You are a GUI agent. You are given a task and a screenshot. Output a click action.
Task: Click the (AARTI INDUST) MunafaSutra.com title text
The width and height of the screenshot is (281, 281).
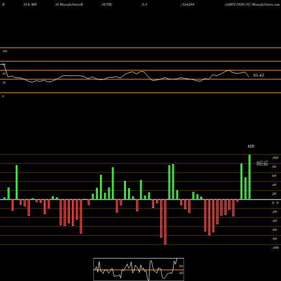coord(252,4)
